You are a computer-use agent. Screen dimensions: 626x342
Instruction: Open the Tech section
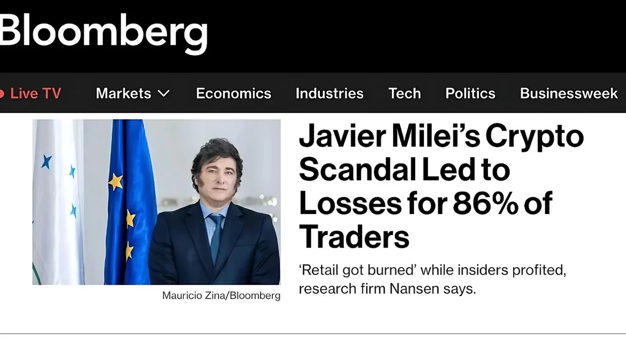pyautogui.click(x=404, y=93)
